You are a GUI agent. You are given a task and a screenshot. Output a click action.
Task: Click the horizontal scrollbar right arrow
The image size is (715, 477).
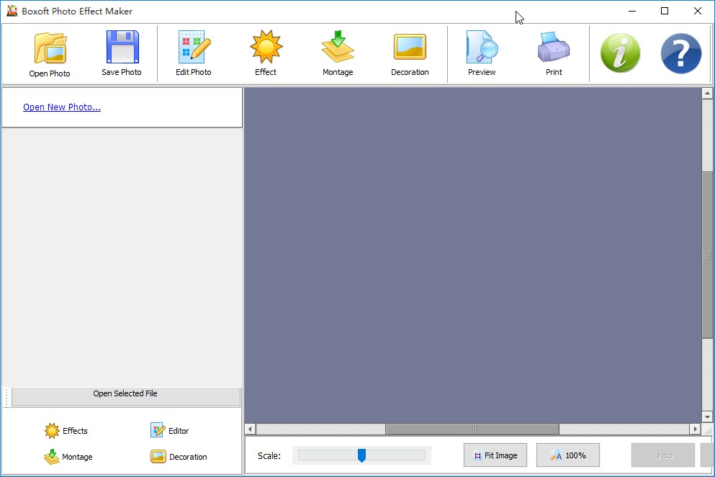click(x=695, y=429)
